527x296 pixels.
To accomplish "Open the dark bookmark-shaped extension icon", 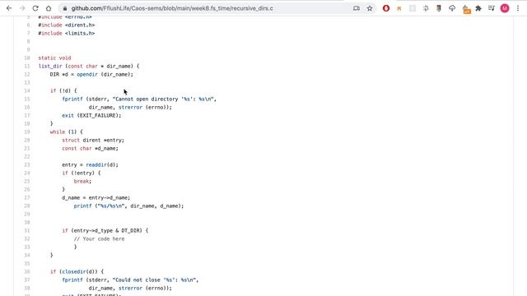I will [x=439, y=8].
